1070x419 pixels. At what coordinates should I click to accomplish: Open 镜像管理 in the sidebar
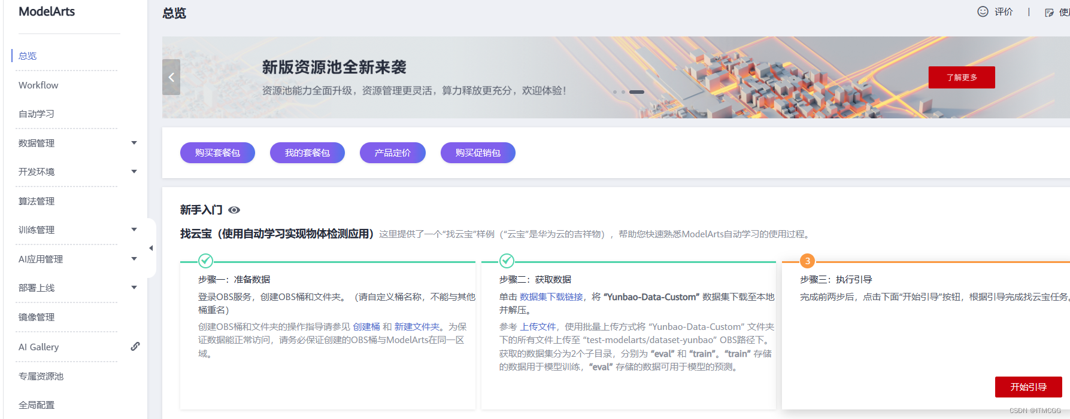(37, 317)
